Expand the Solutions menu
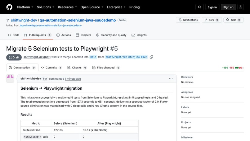Image resolution: width=250 pixels, height=141 pixels. coord(45,7)
